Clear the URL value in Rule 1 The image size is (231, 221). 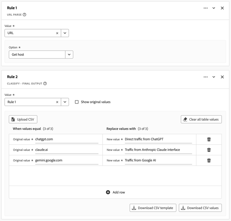[57, 33]
